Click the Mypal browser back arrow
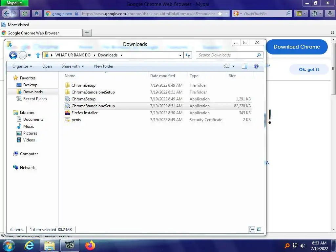 [x=7, y=13]
